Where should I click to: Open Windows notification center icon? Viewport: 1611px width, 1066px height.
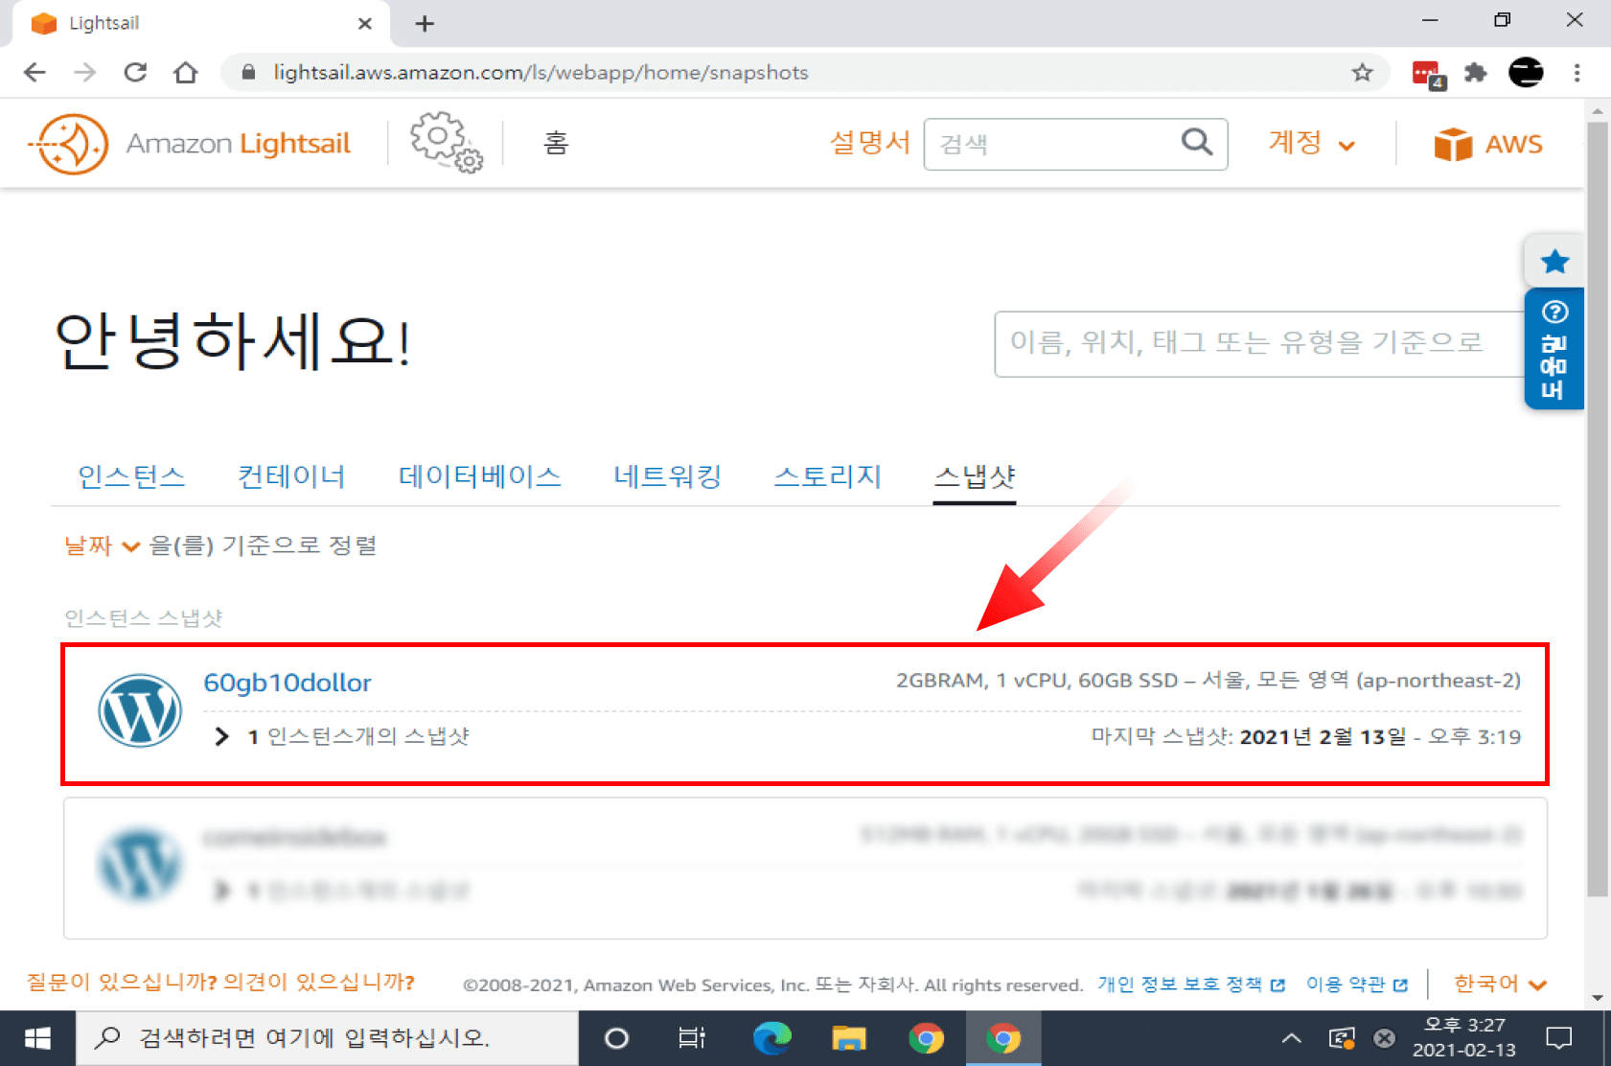[1559, 1038]
